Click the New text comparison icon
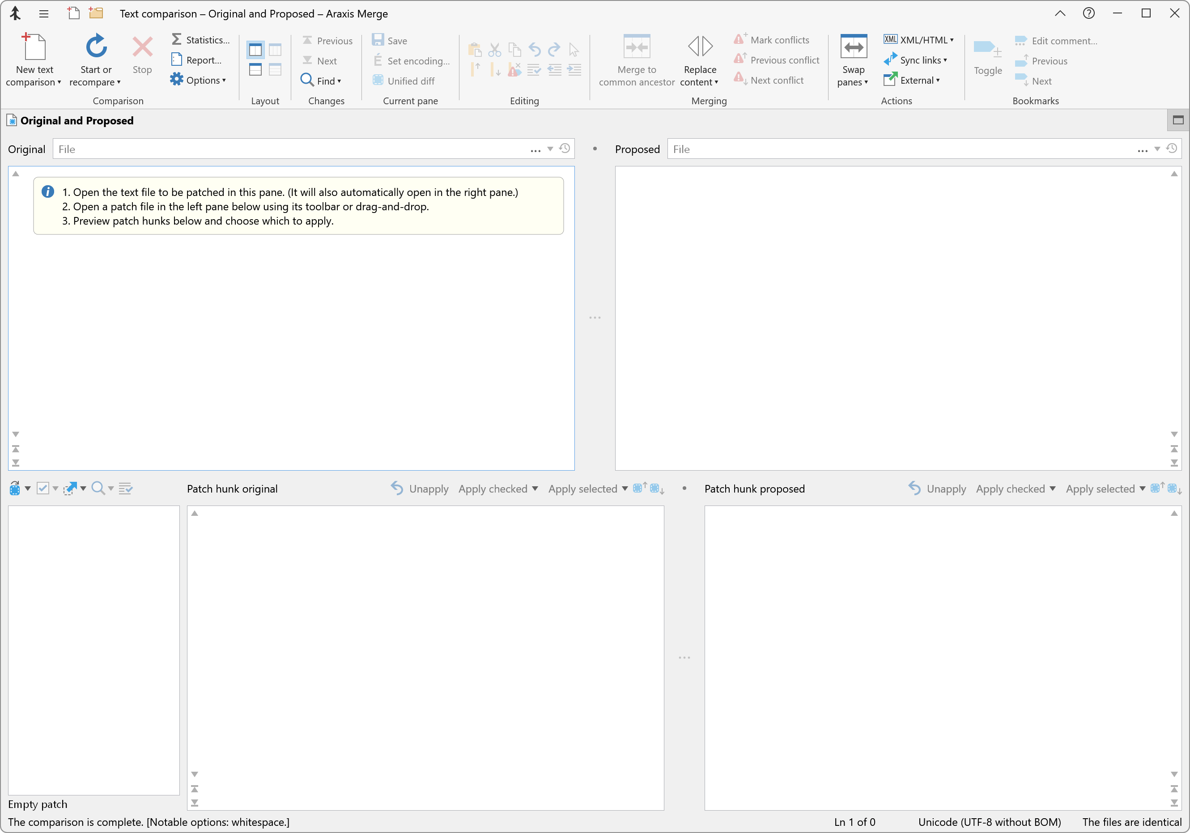1190x833 pixels. [34, 47]
